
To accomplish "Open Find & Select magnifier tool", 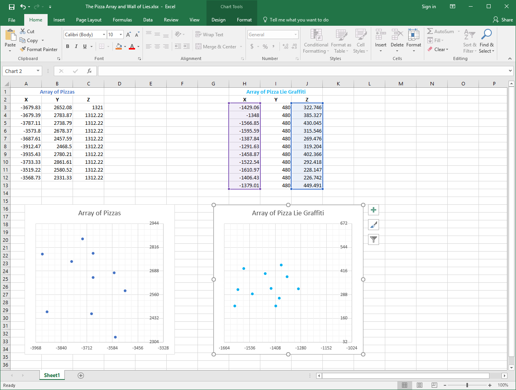I will point(486,35).
